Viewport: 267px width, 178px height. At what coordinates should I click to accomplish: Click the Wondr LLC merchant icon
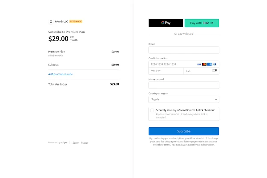pyautogui.click(x=50, y=21)
